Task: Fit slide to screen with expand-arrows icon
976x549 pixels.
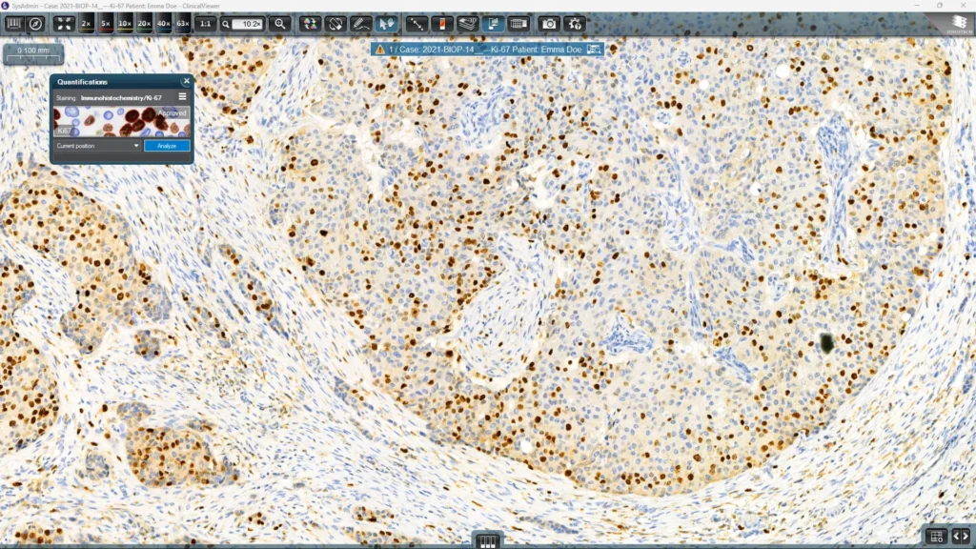Action: coord(64,24)
